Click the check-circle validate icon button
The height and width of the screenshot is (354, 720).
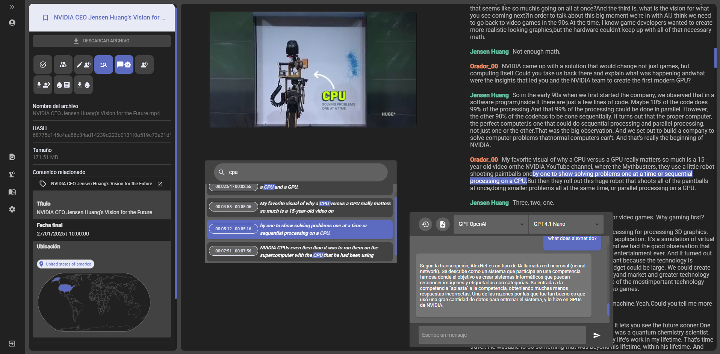(43, 64)
